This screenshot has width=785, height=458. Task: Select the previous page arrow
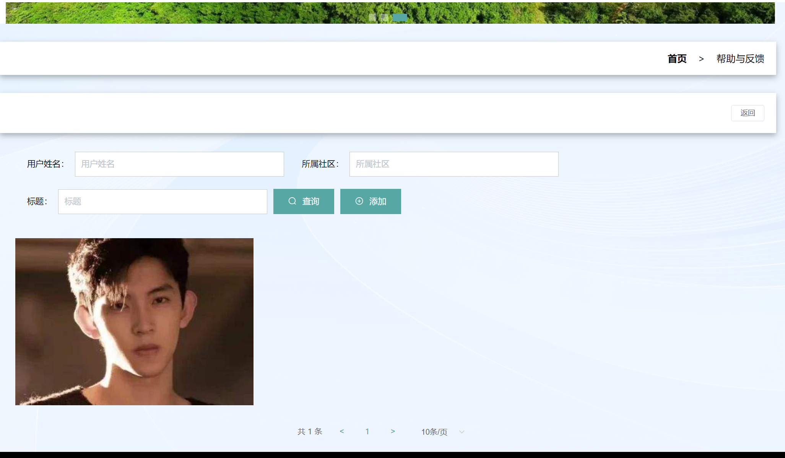(341, 432)
